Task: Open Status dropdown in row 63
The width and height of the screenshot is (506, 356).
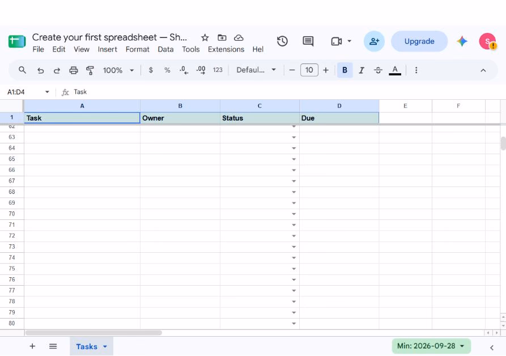Action: tap(294, 138)
